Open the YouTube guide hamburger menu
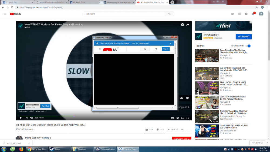The image size is (270, 152). [x=5, y=14]
